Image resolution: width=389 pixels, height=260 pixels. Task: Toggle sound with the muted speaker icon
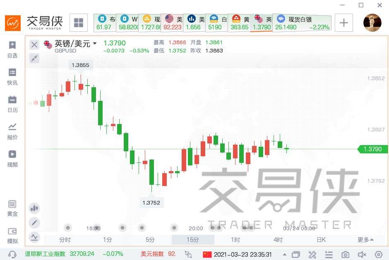[362, 255]
